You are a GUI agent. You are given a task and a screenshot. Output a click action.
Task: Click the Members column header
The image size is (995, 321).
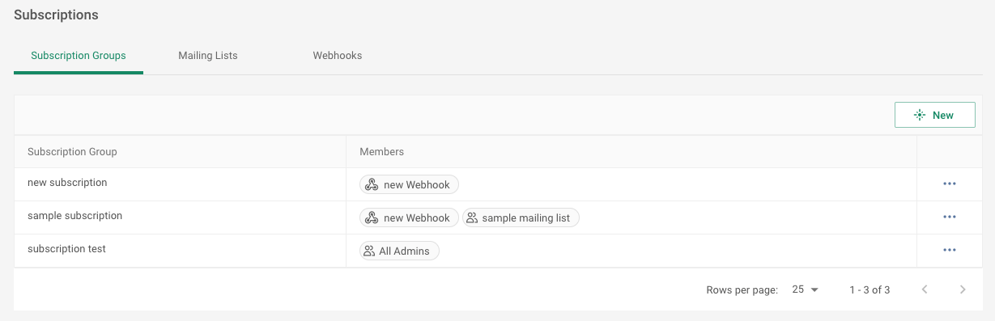tap(381, 152)
